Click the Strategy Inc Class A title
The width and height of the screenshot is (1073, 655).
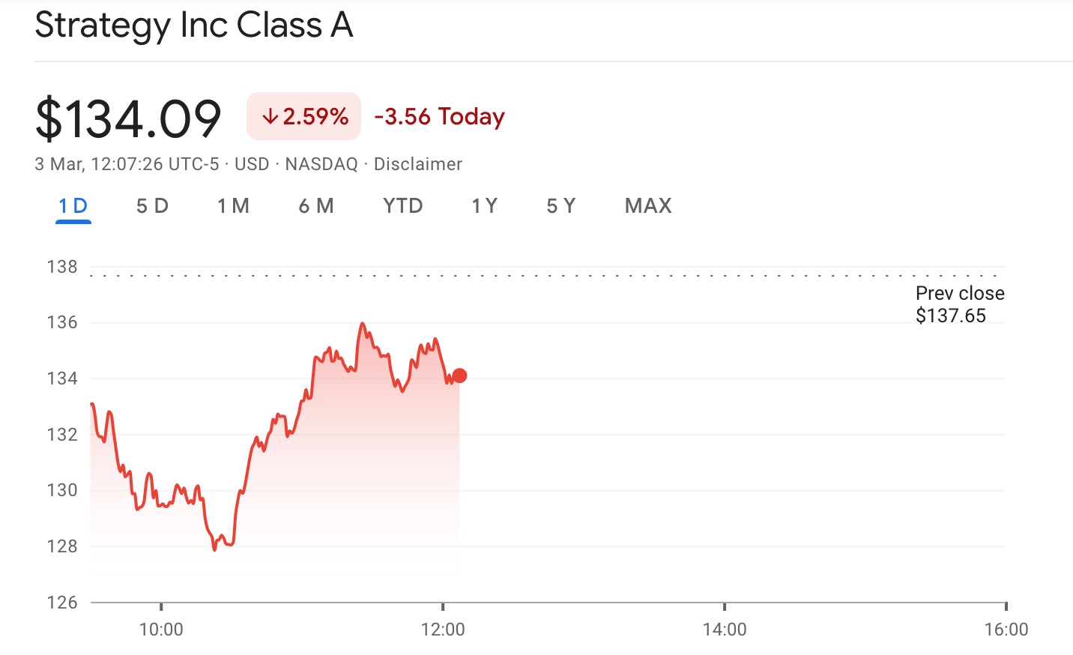194,25
